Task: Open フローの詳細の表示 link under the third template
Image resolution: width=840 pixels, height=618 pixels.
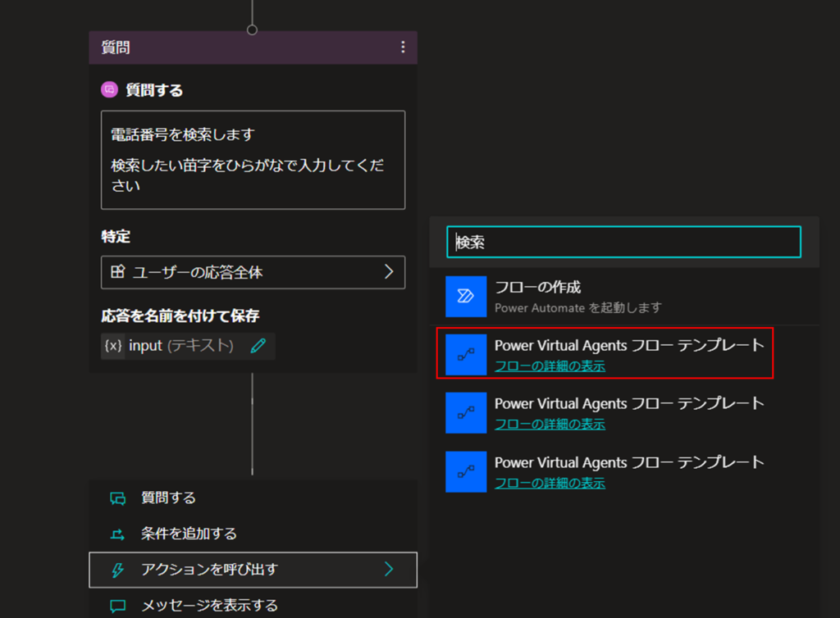Action: coord(550,483)
